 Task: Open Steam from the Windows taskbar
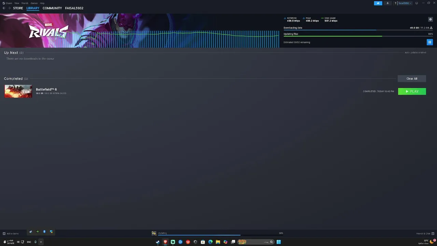(x=158, y=242)
